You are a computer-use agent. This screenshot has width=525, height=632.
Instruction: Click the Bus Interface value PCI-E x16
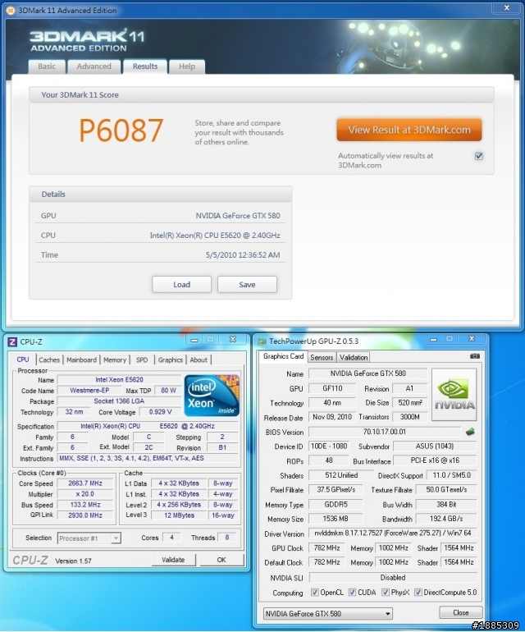435,460
